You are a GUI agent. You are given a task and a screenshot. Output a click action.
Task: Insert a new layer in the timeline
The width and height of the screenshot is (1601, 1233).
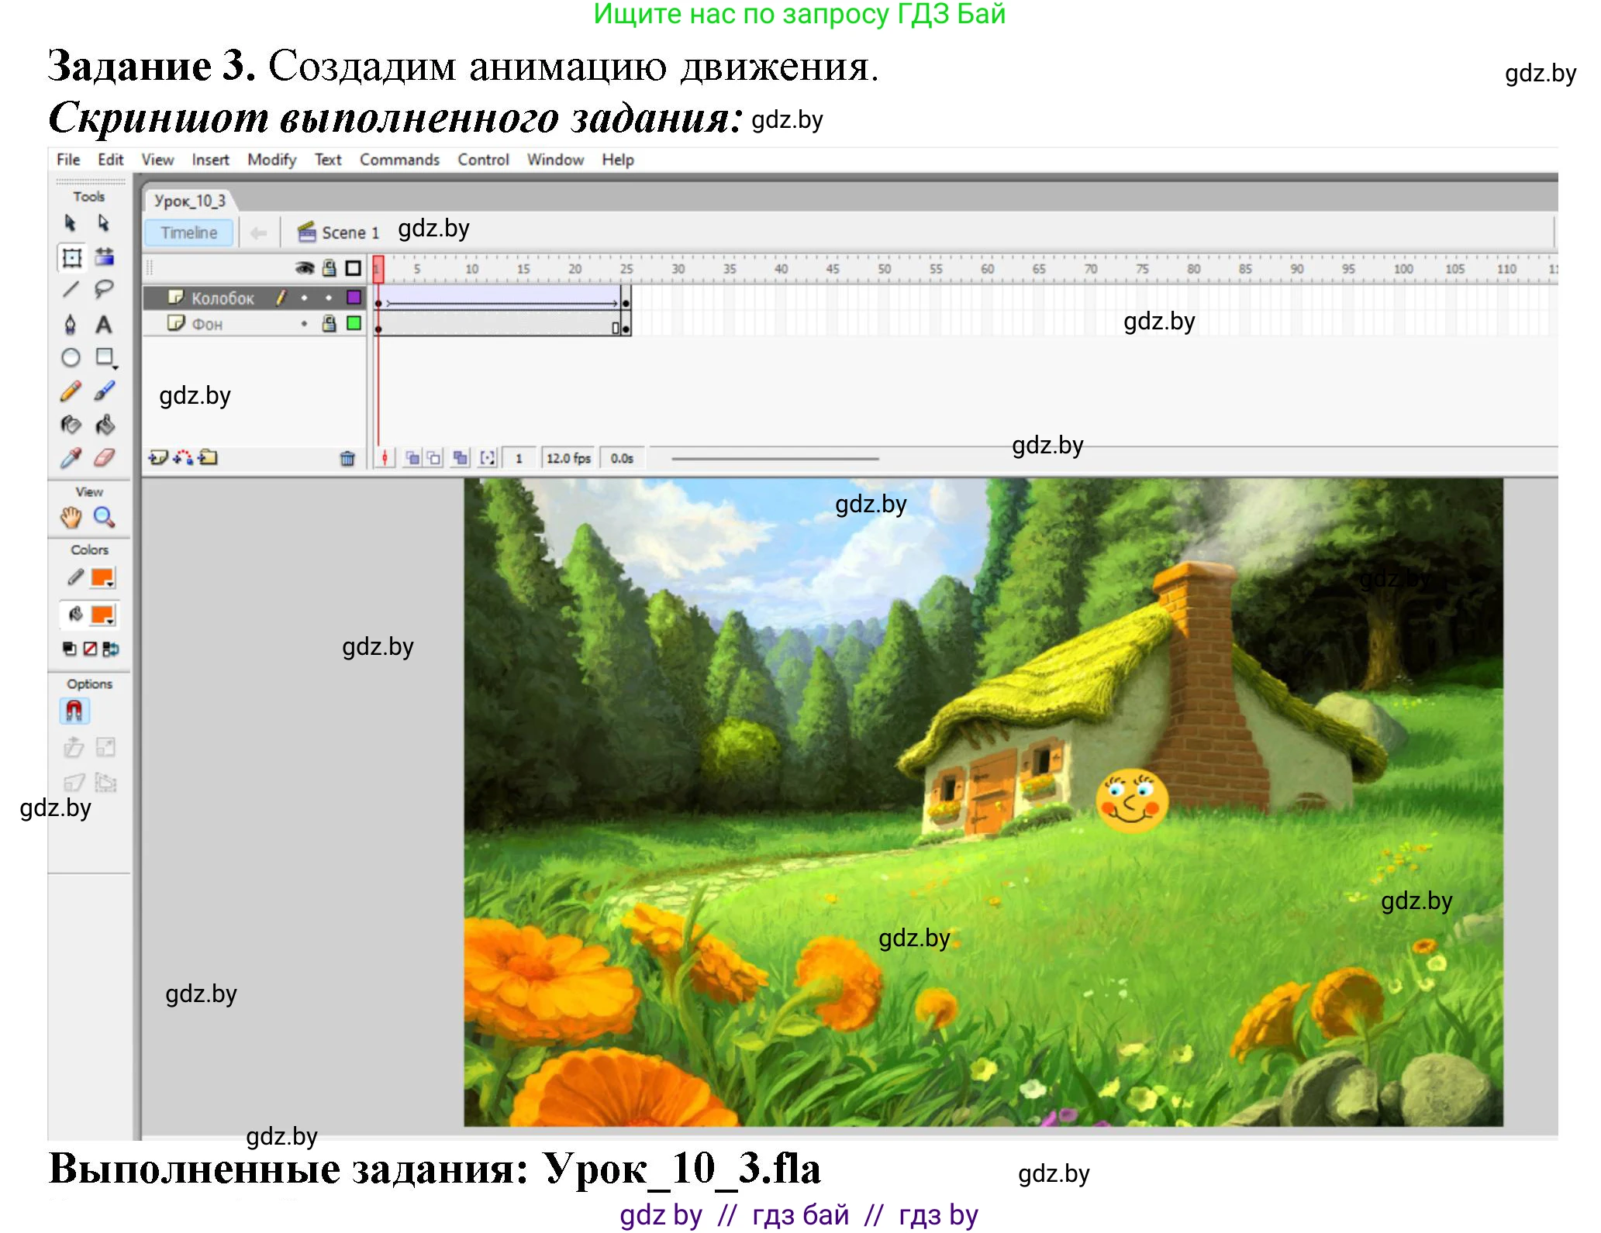[158, 458]
